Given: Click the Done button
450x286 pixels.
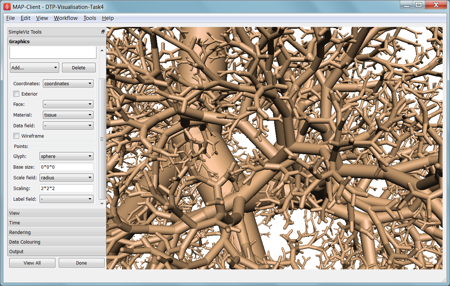Looking at the screenshot, I should [81, 263].
